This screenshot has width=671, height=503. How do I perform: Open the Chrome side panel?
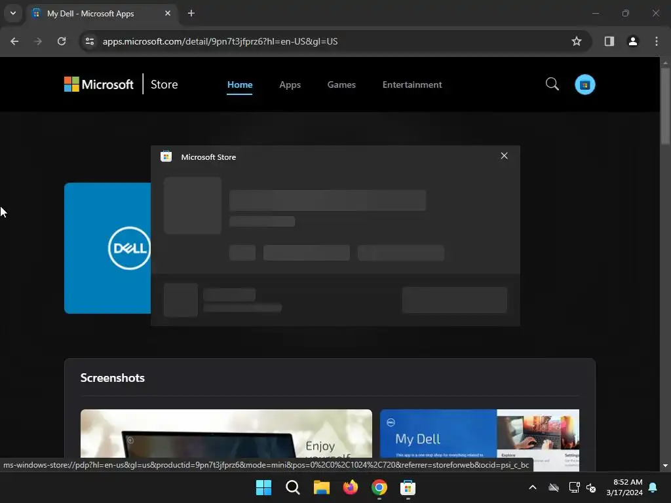point(609,41)
